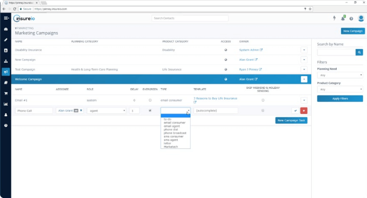367x198 pixels.
Task: Cancel the task row with the red x button
Action: coord(304,111)
